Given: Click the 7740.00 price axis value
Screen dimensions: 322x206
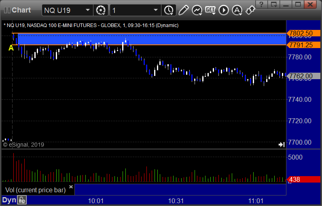Looking at the screenshot, I should [x=300, y=100].
